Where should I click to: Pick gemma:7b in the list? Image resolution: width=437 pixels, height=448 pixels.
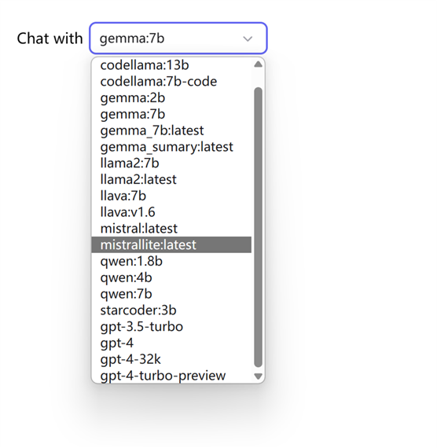[171, 114]
